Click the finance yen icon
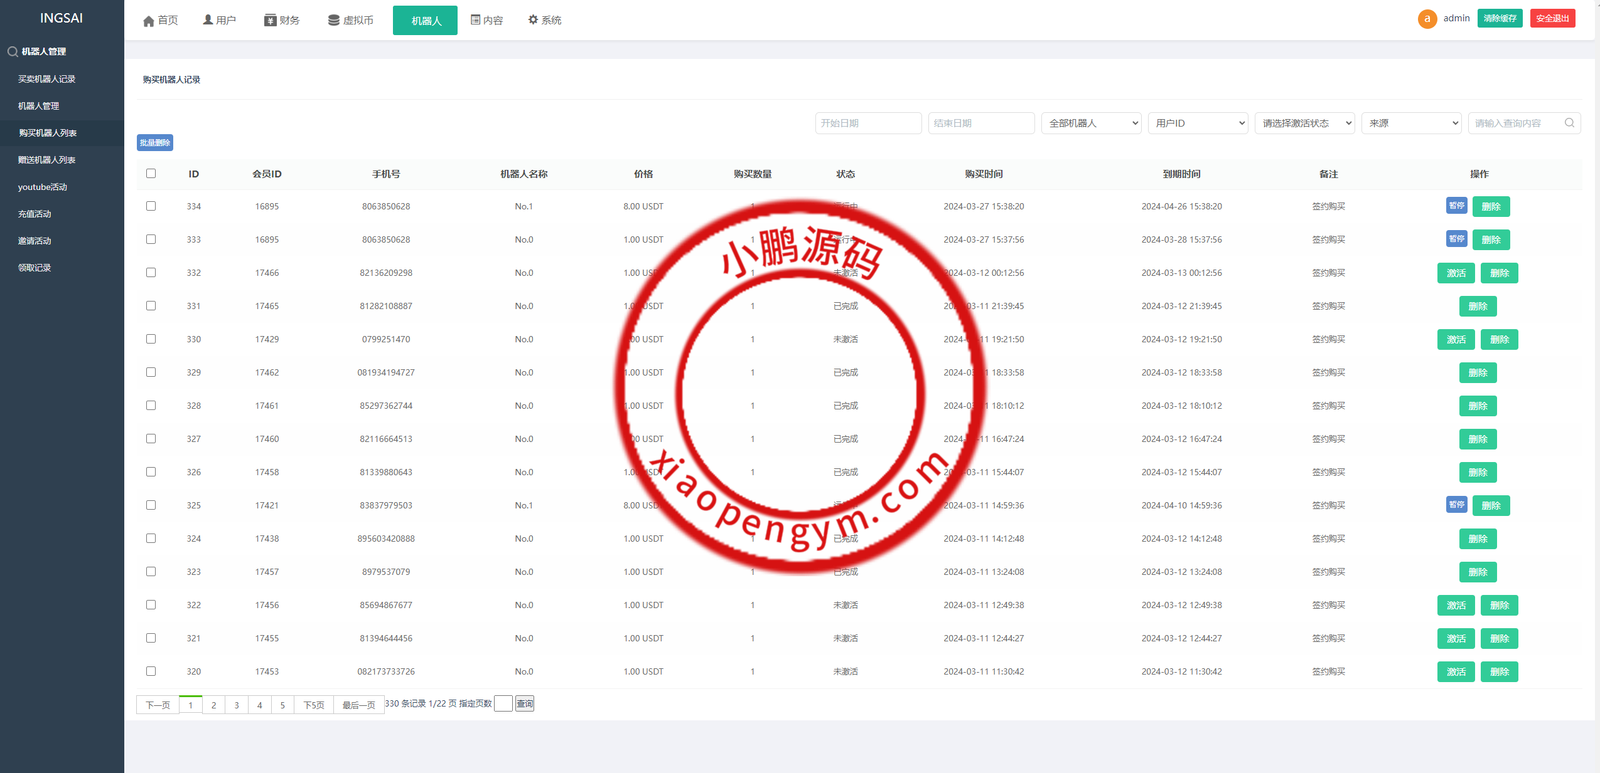Screen dimensions: 1600x773 pos(270,20)
